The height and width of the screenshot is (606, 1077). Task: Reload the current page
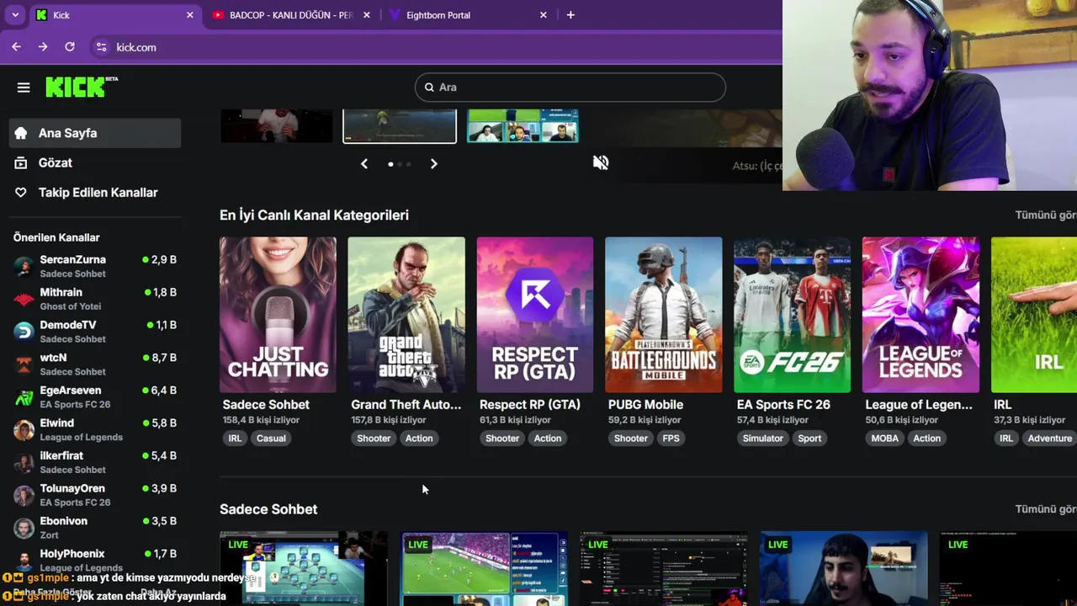[70, 47]
